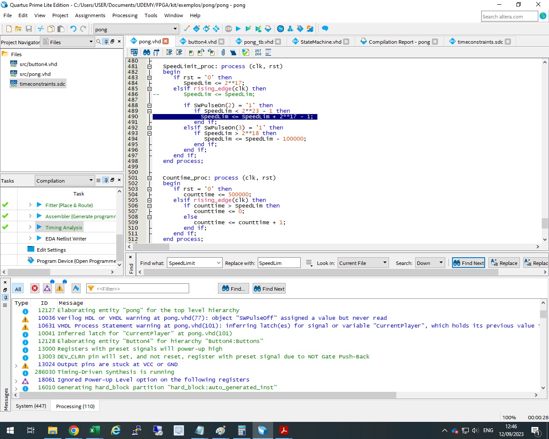Screen dimensions: 549x439
Task: Click the Cut scissors icon
Action: tap(41, 29)
